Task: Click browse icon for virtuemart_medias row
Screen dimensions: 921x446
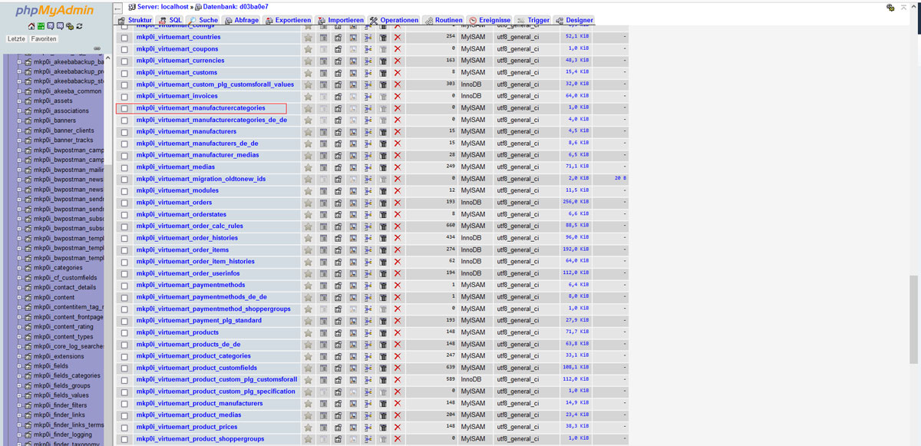Action: click(x=323, y=167)
